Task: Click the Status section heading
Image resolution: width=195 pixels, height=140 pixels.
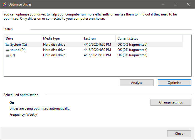Action: click(8, 29)
